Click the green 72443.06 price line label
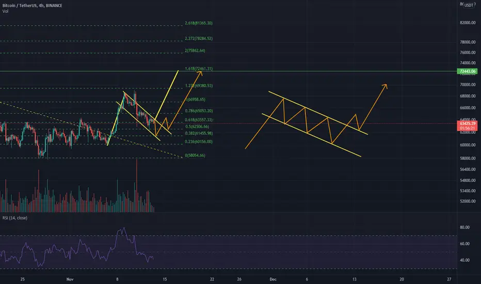481x284 pixels. pos(467,71)
